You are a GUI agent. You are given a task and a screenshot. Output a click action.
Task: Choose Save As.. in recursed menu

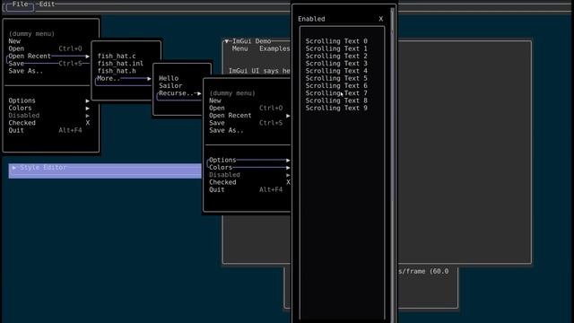249,130
